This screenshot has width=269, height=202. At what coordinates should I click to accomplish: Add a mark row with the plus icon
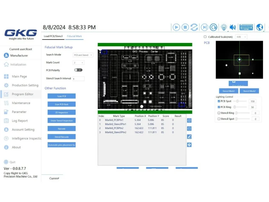click(189, 120)
